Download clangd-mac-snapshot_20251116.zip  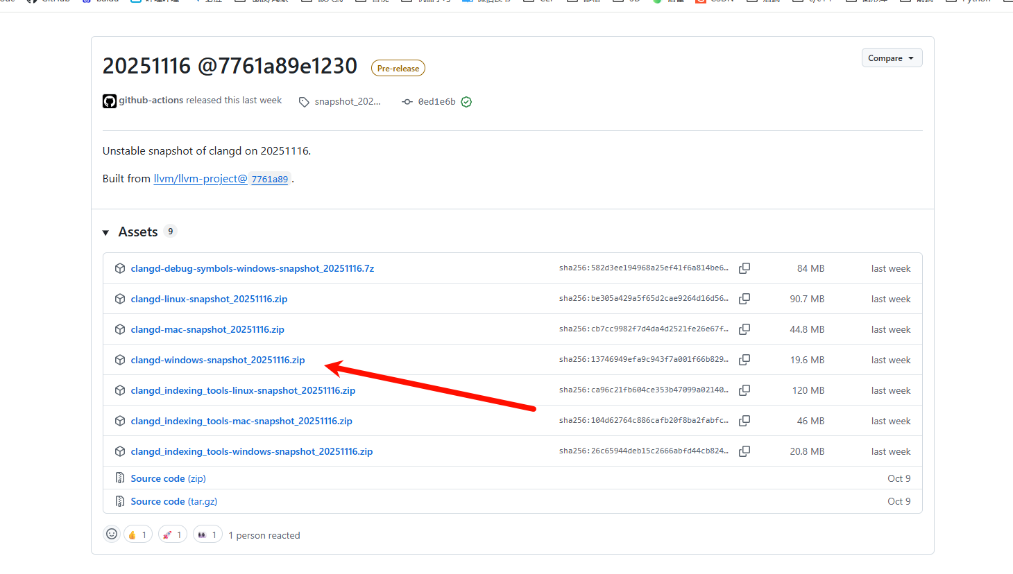[207, 329]
